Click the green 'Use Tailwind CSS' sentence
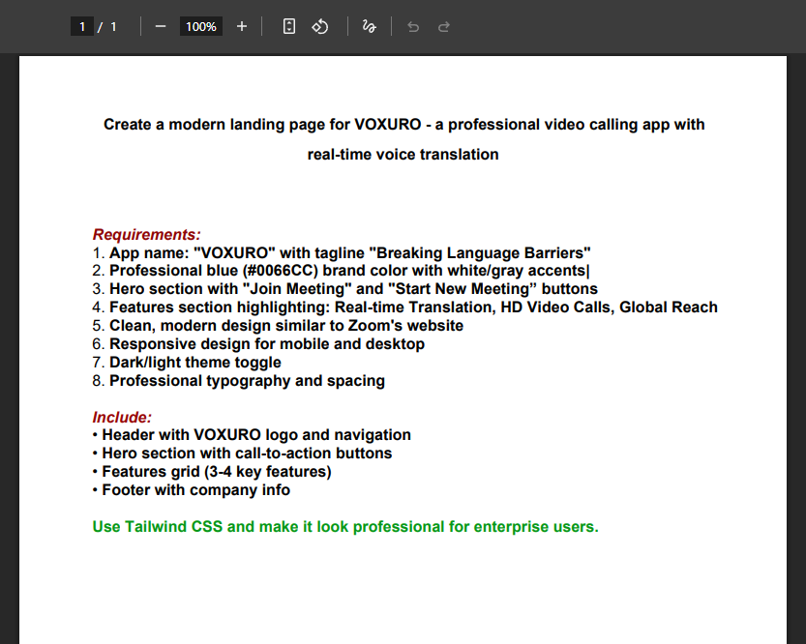The width and height of the screenshot is (806, 644). pos(345,527)
